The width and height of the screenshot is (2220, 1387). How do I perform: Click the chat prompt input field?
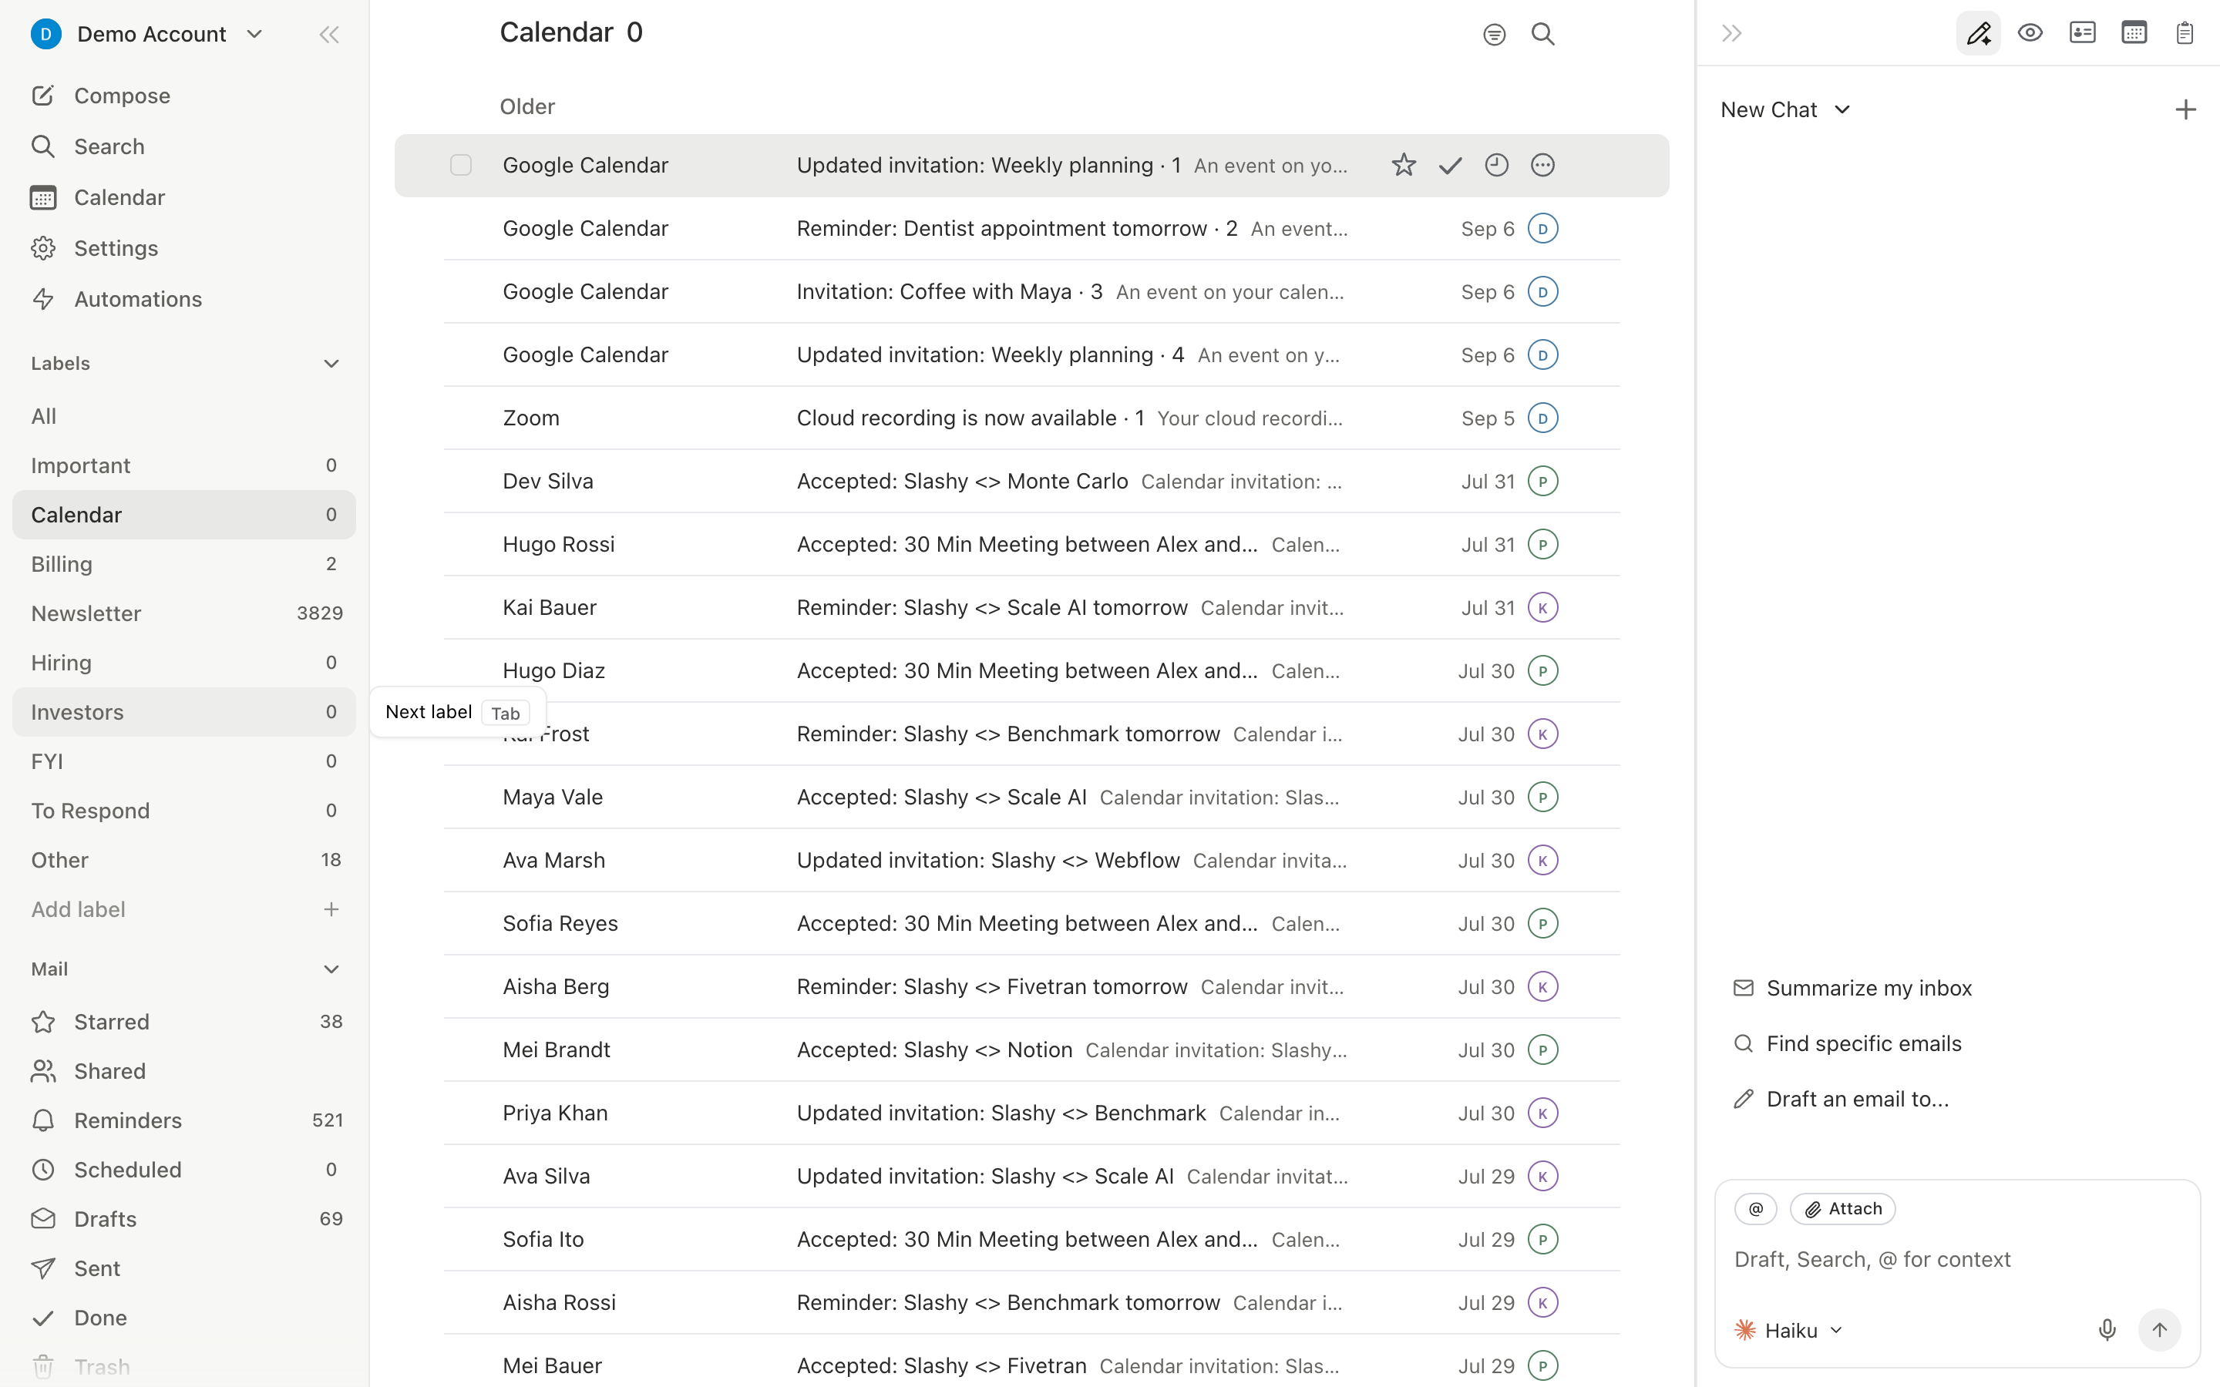1958,1260
